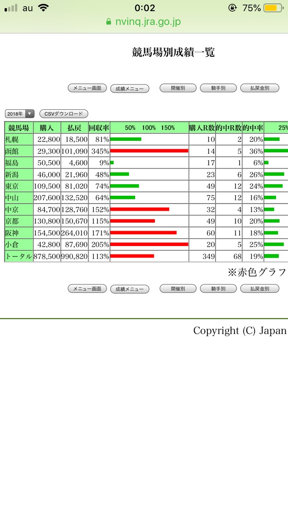Click the 競馬場別成績一覧 page title

pos(173,52)
